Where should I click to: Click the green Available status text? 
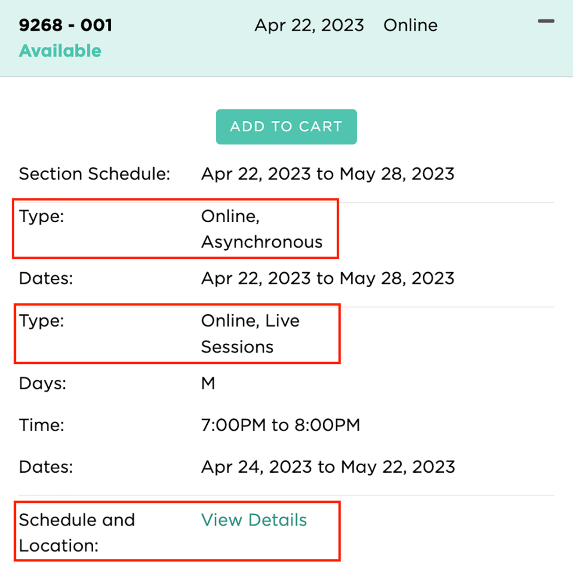[60, 51]
